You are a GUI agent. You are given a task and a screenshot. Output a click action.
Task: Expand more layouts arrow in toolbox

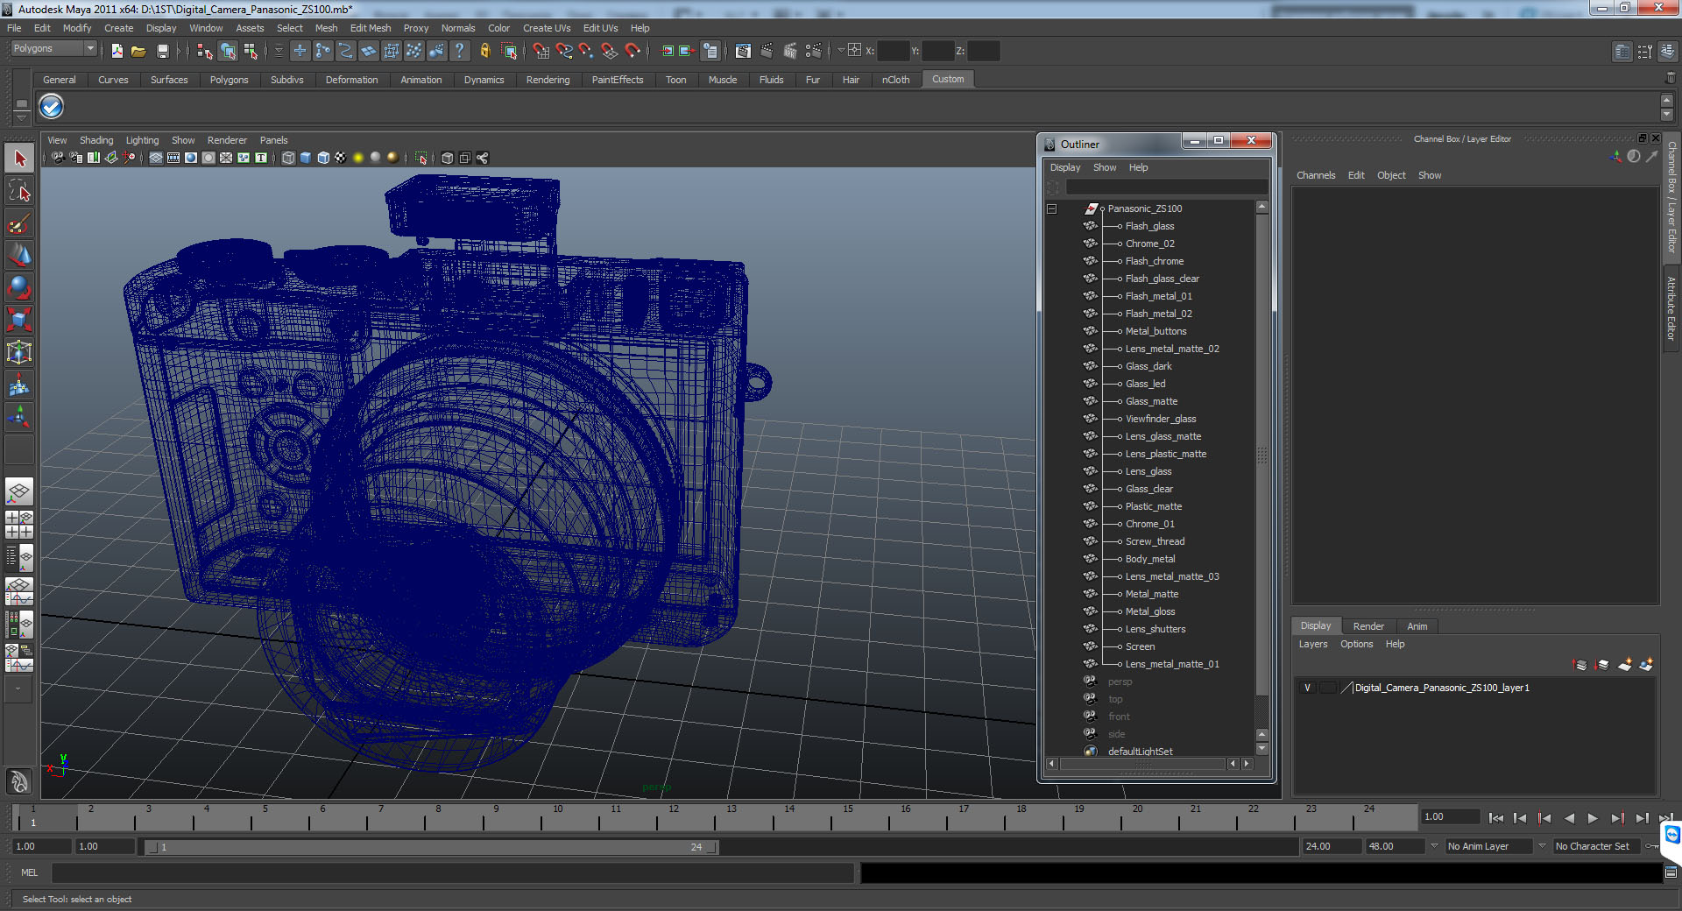click(18, 689)
